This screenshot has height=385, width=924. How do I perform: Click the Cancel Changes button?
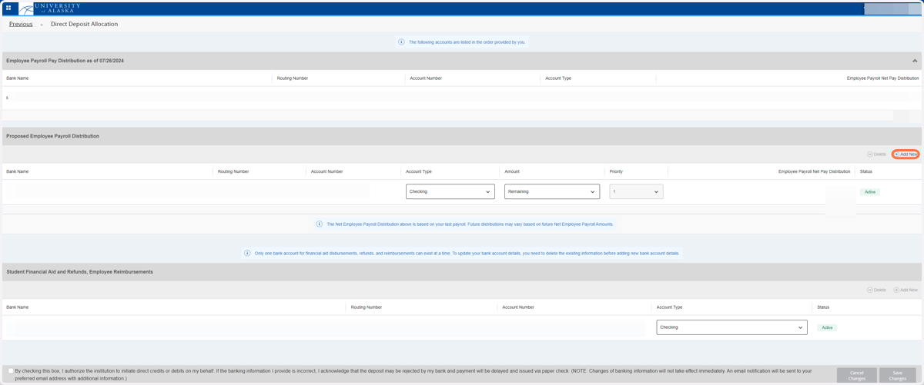click(x=856, y=376)
